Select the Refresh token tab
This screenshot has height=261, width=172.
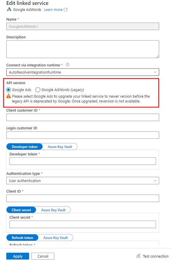click(x=22, y=238)
